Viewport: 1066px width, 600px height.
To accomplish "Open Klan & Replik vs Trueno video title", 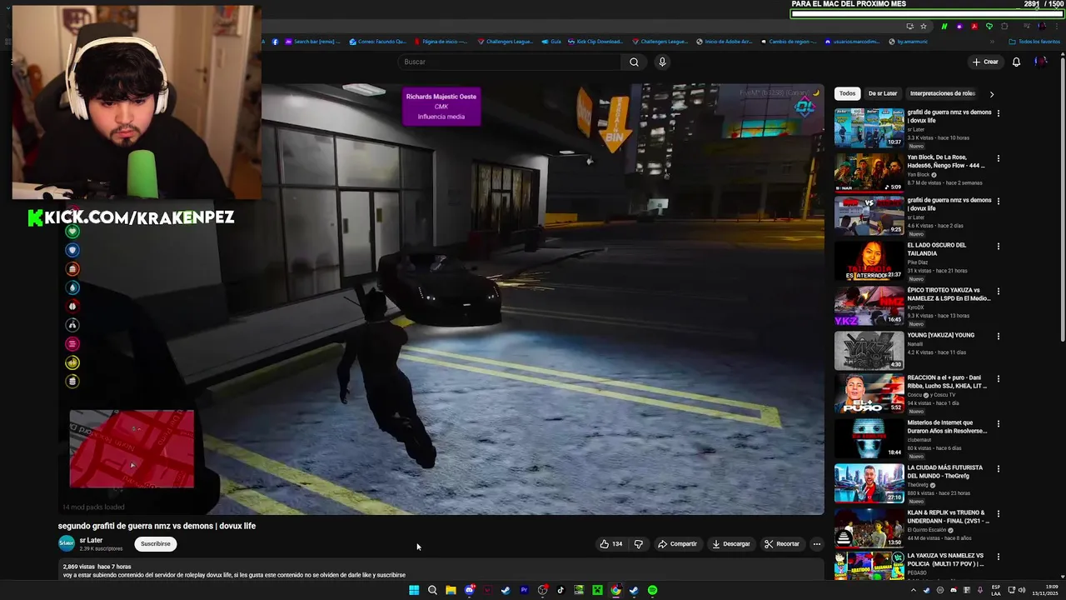I will click(x=948, y=517).
